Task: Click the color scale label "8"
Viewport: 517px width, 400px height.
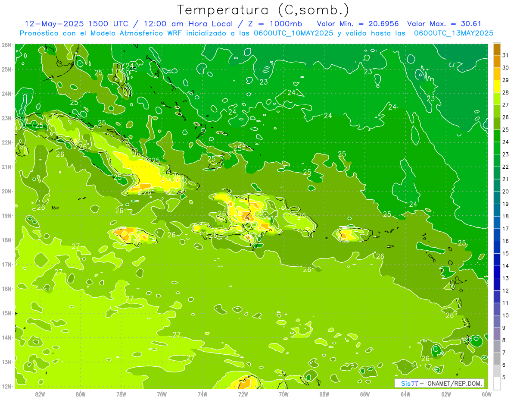Action: [x=504, y=340]
